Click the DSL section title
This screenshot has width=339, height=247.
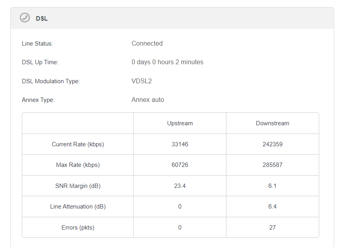click(42, 19)
